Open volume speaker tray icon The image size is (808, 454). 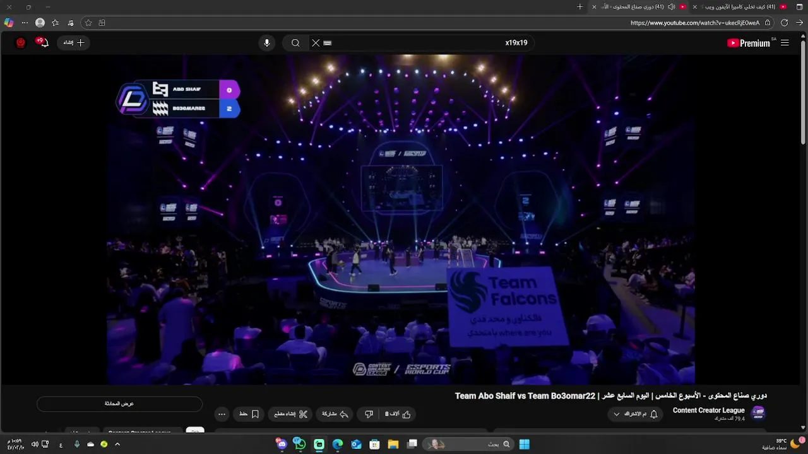pos(35,445)
